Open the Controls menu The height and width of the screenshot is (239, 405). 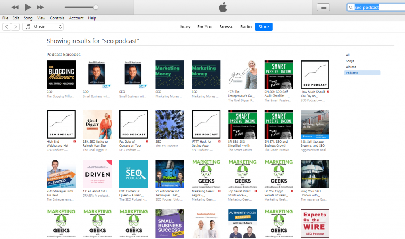57,18
